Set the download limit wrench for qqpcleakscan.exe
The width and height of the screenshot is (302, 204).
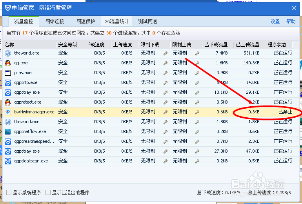tap(166, 161)
